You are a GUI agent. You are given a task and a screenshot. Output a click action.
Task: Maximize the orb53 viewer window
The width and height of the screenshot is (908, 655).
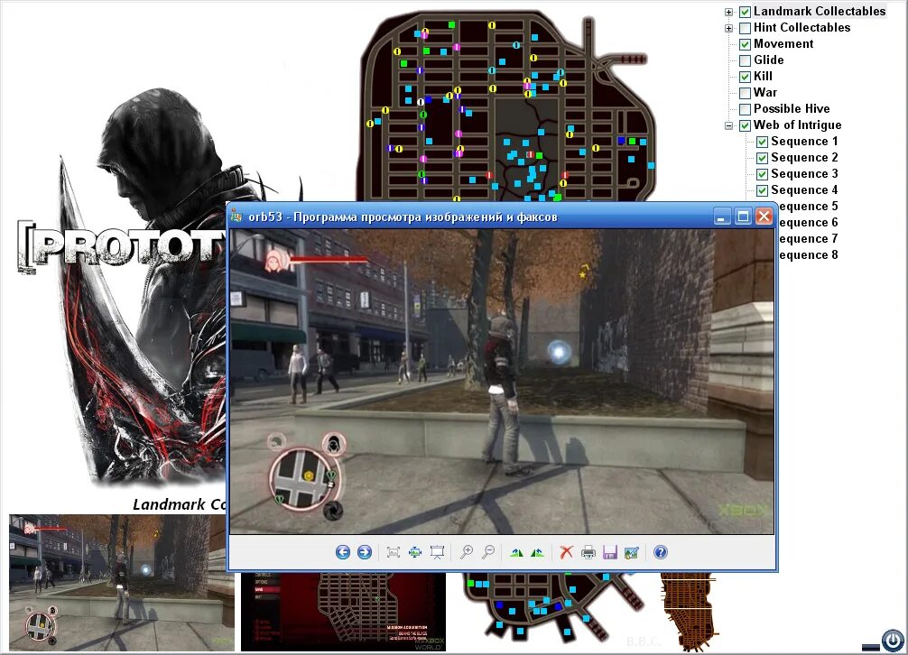tap(743, 217)
